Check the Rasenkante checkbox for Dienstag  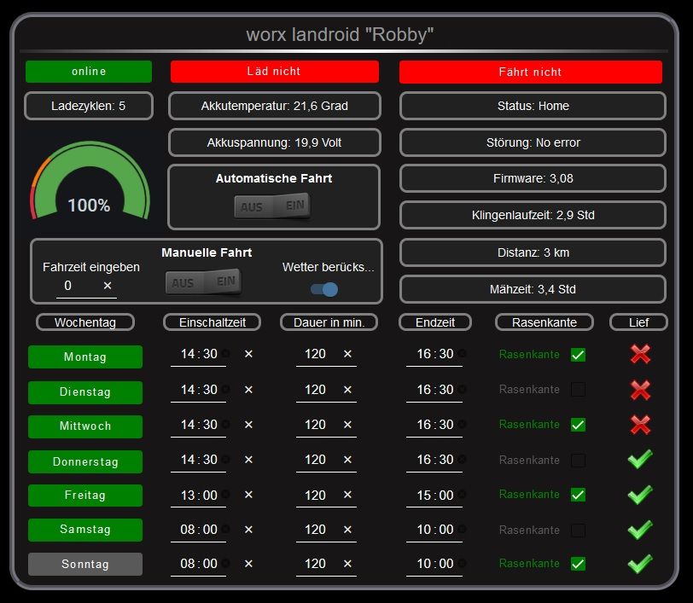click(x=578, y=390)
